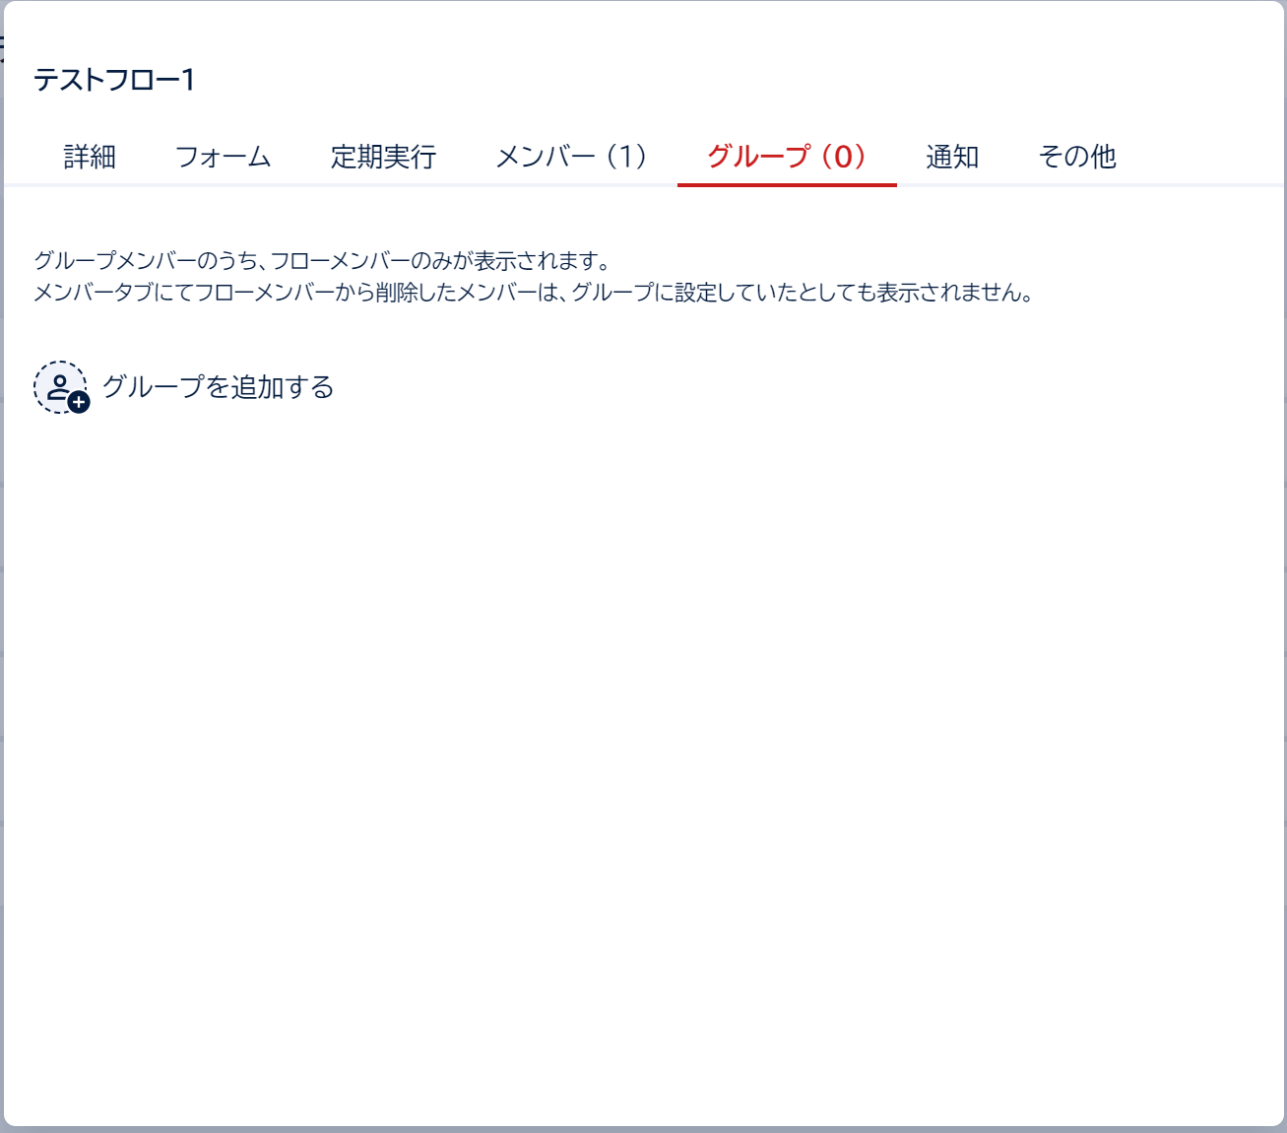Go to the メンバー (1) tab
The height and width of the screenshot is (1133, 1287).
tap(571, 157)
